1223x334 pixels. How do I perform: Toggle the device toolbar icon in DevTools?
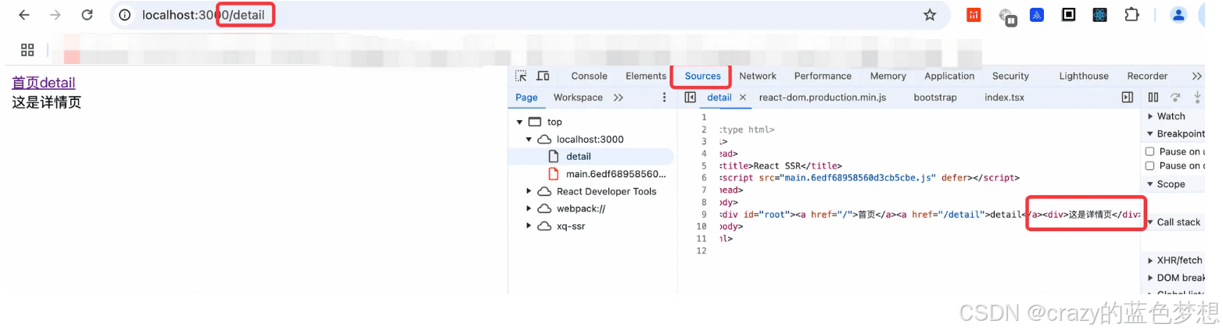click(543, 76)
